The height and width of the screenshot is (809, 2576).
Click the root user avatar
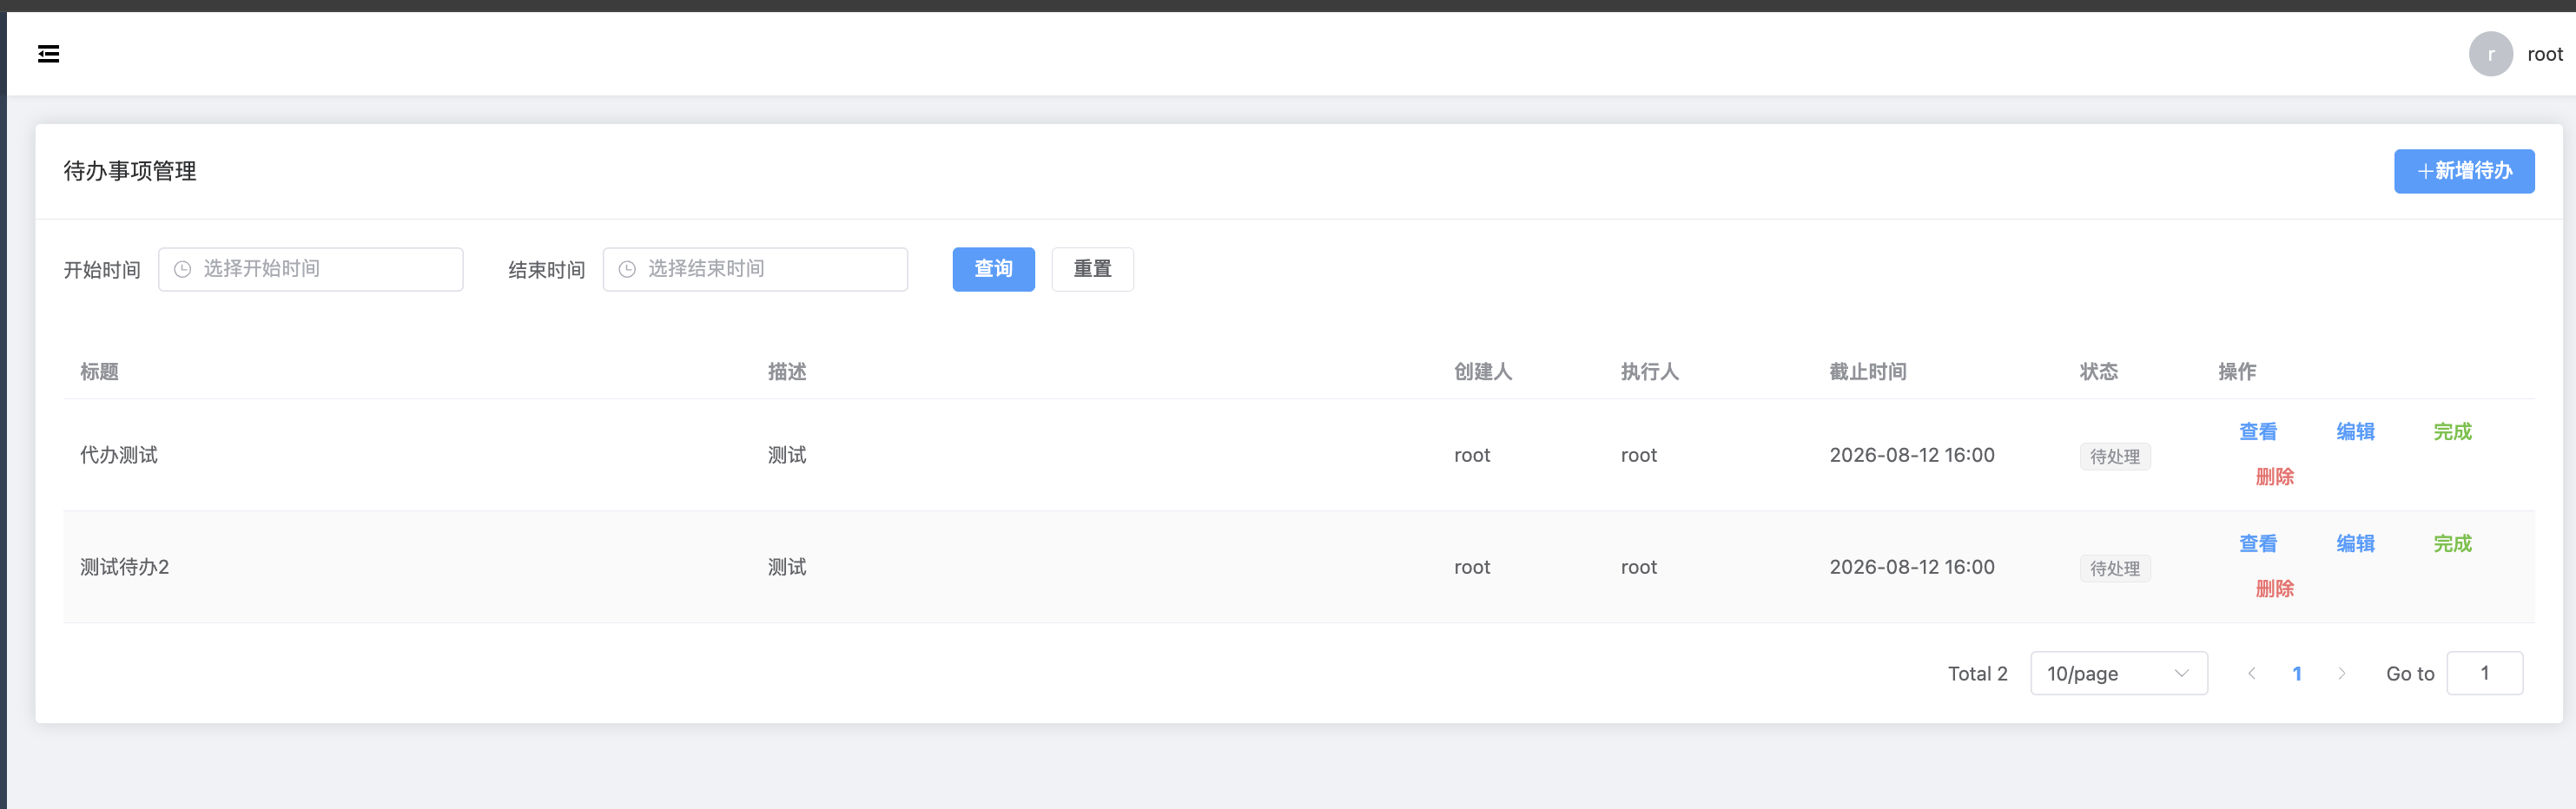point(2490,54)
